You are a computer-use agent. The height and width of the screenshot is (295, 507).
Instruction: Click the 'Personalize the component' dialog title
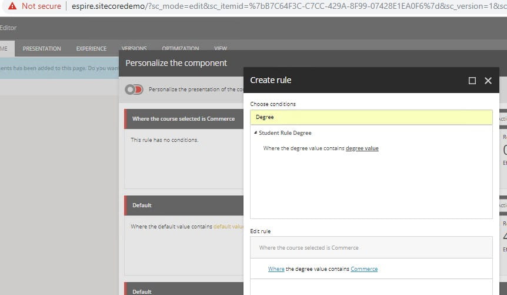[176, 63]
